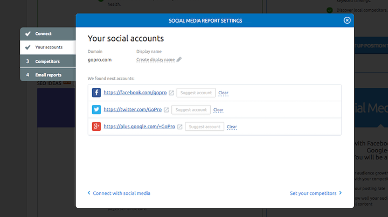388x217 pixels.
Task: Go back to Connect with social media
Action: (x=121, y=193)
